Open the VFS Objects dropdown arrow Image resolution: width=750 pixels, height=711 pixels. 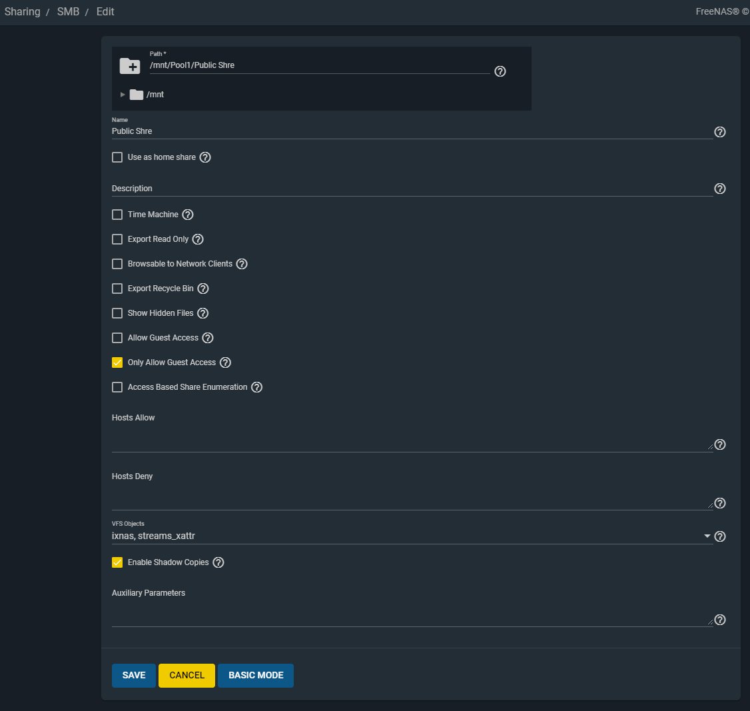pyautogui.click(x=707, y=536)
